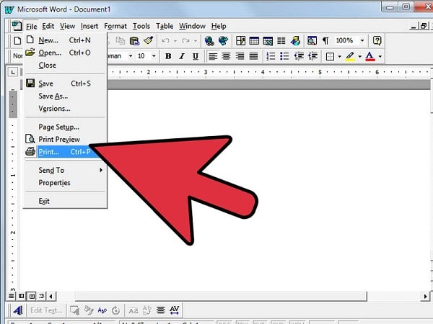433x324 pixels.
Task: Click the Office Assistant help question icon
Action: point(377,41)
